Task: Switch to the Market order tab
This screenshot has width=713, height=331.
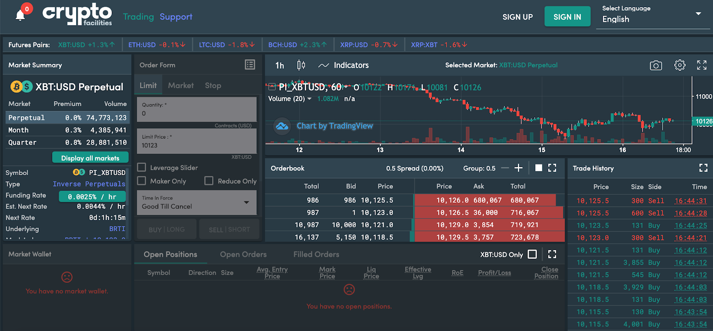Action: 181,86
